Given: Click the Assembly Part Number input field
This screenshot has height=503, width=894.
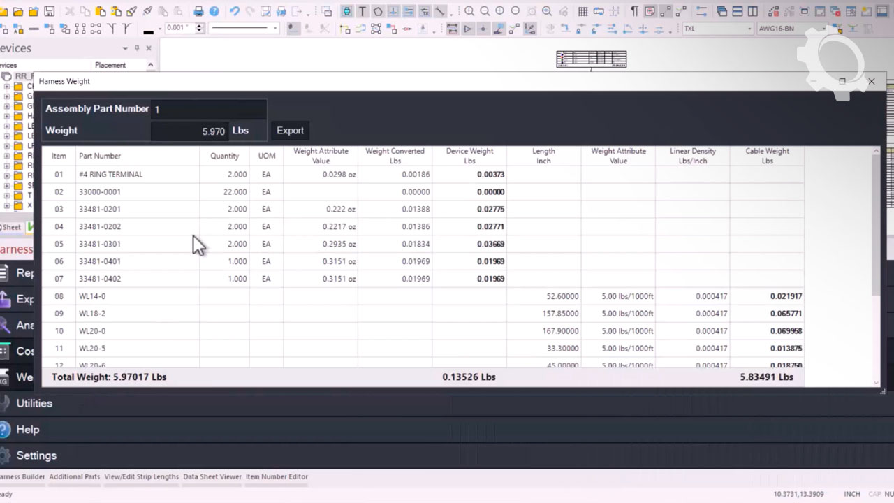Looking at the screenshot, I should pos(208,110).
